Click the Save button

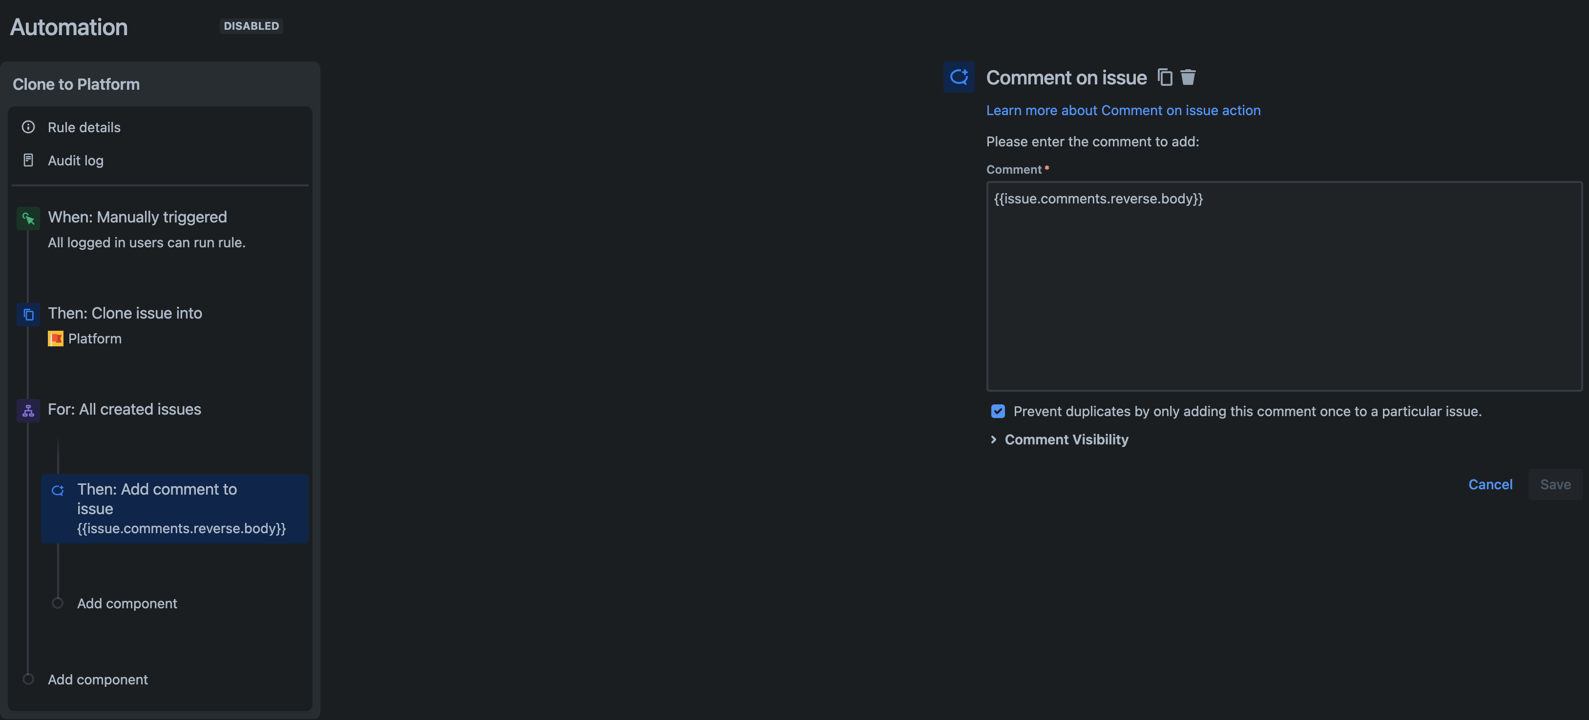(1555, 484)
